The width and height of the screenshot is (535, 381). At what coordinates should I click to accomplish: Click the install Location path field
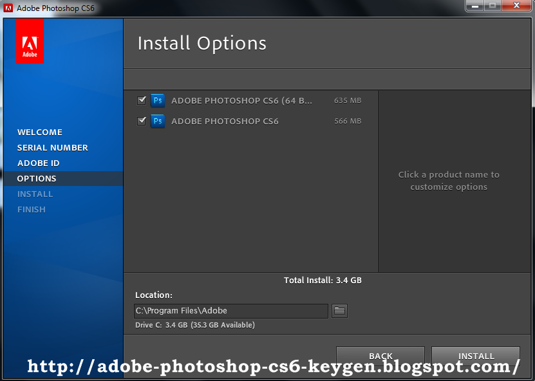click(230, 311)
